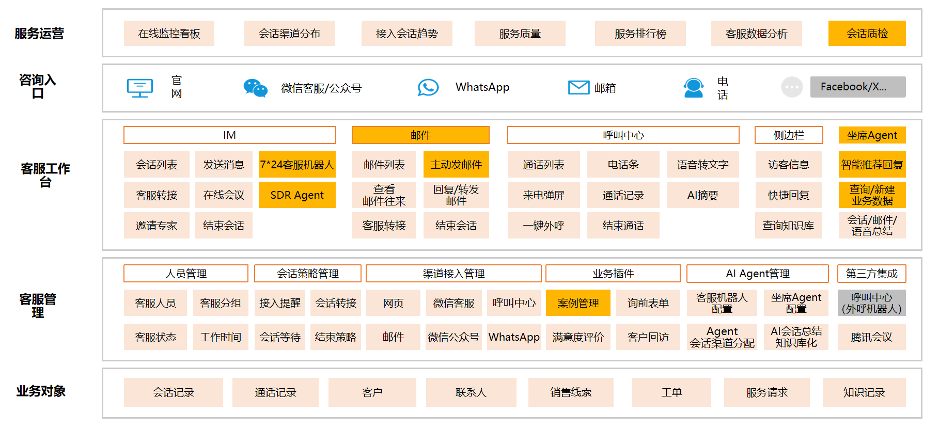Select the 人员管理 header

[x=186, y=274]
